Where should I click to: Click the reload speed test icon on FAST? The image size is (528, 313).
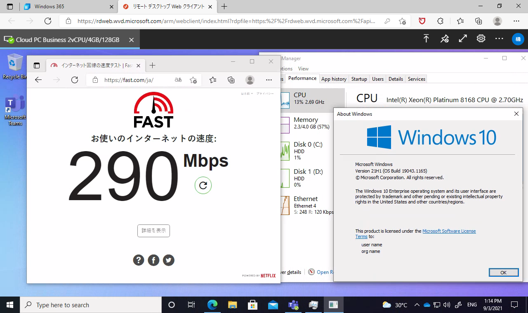203,185
